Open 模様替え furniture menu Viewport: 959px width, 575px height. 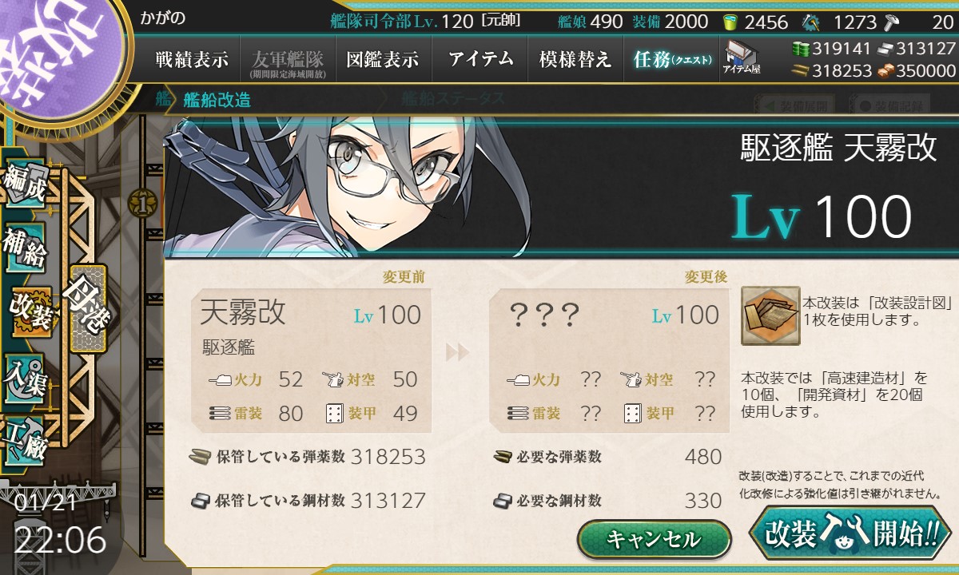pos(575,59)
